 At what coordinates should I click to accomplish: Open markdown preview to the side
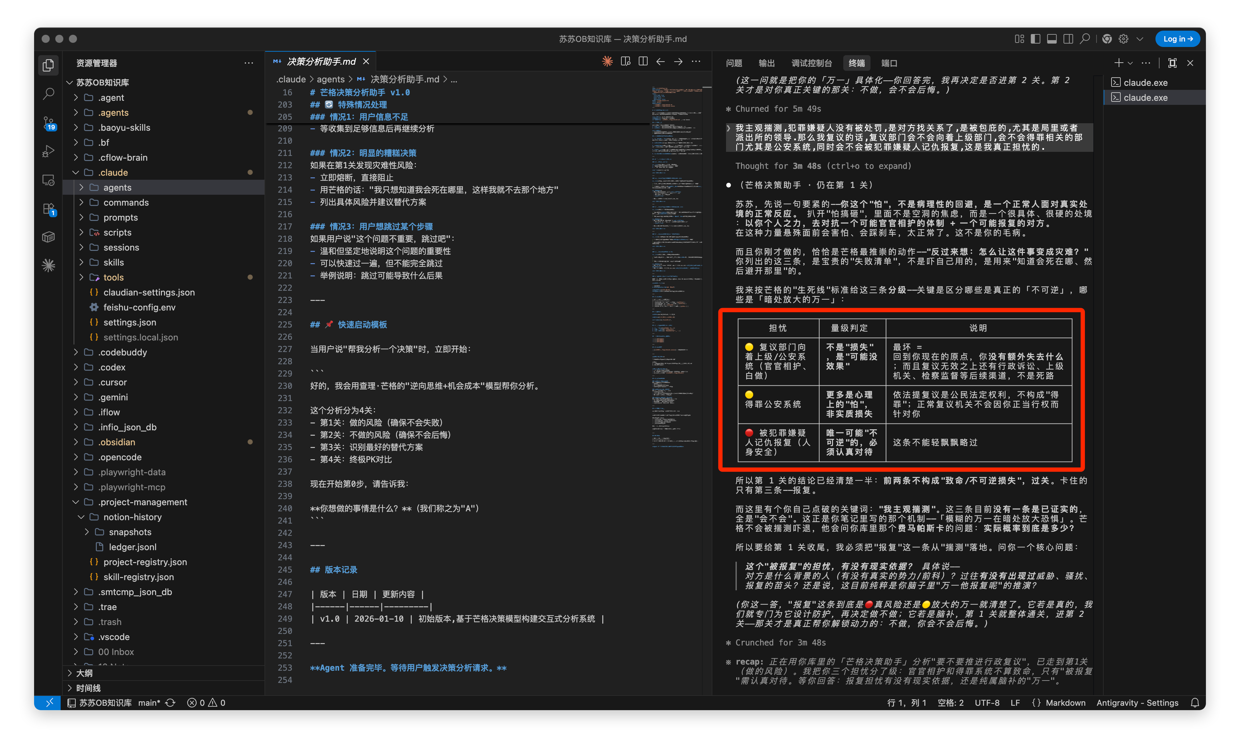(625, 61)
